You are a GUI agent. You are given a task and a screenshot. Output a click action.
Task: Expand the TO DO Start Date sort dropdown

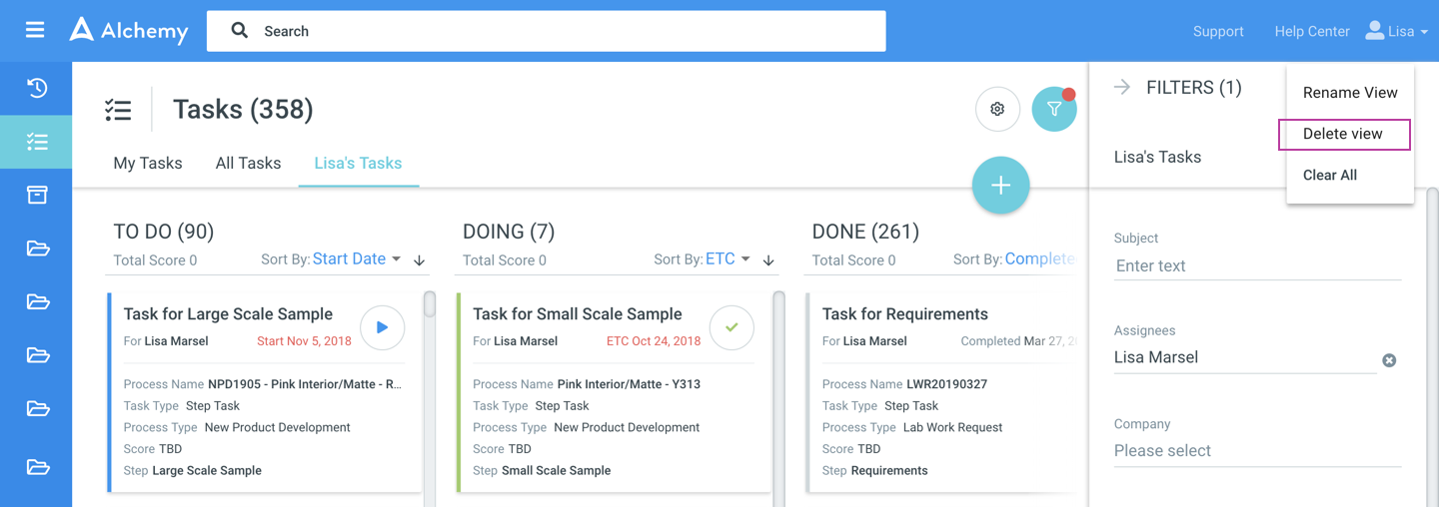click(357, 259)
